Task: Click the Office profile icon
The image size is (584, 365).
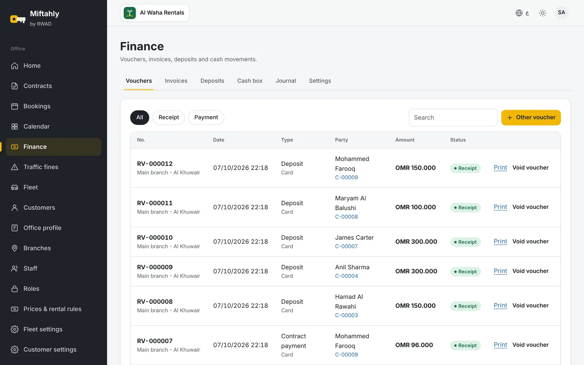Action: pos(15,228)
